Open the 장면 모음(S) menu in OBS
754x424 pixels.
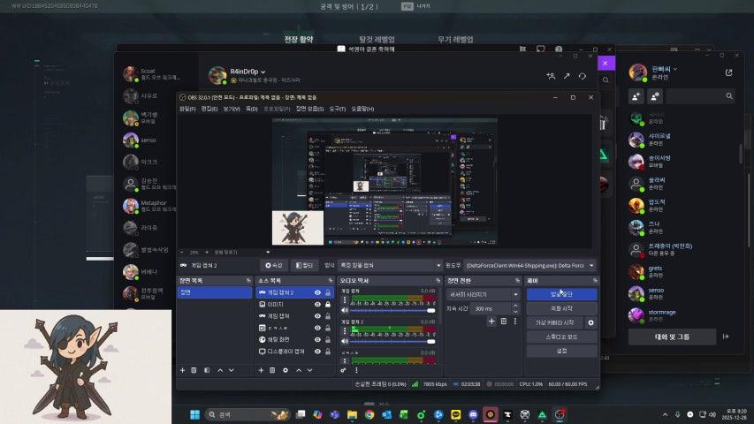pos(309,110)
